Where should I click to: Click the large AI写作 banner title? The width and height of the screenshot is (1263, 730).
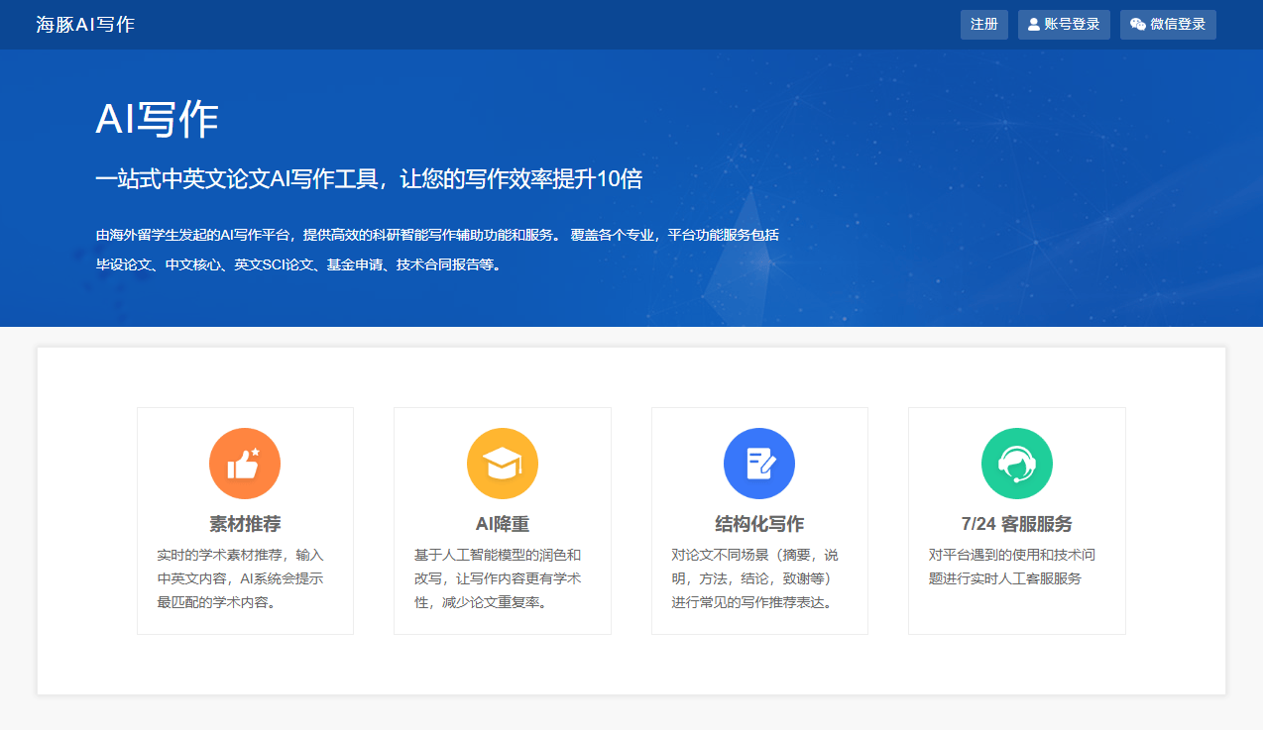pos(157,120)
